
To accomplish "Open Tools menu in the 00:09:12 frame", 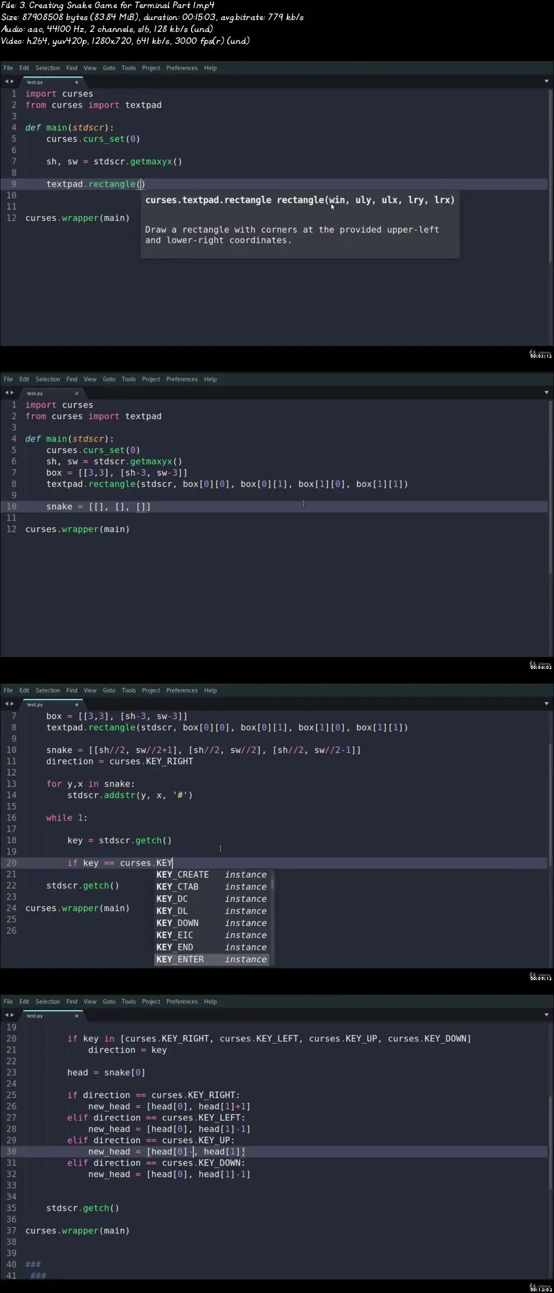I will 129,691.
